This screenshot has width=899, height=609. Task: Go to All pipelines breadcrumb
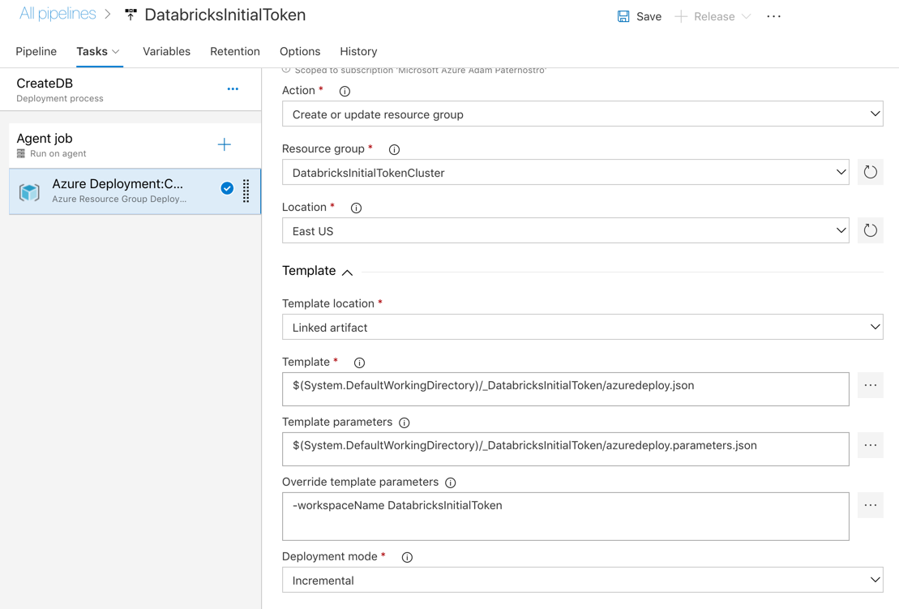[58, 14]
